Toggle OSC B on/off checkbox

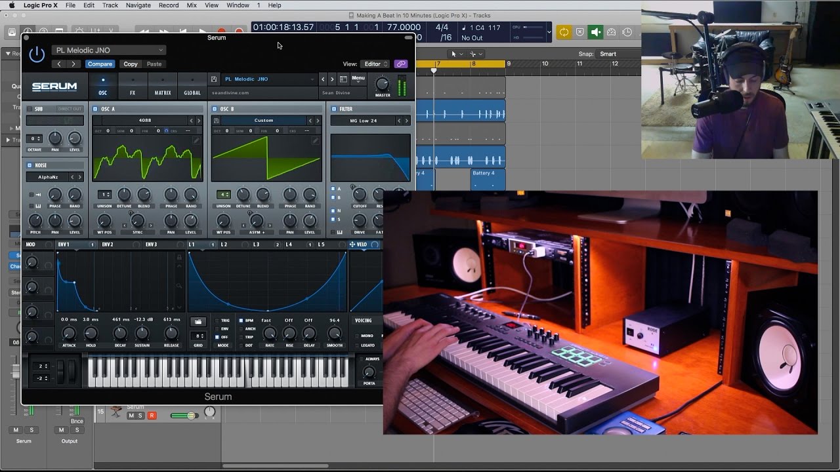tap(215, 109)
